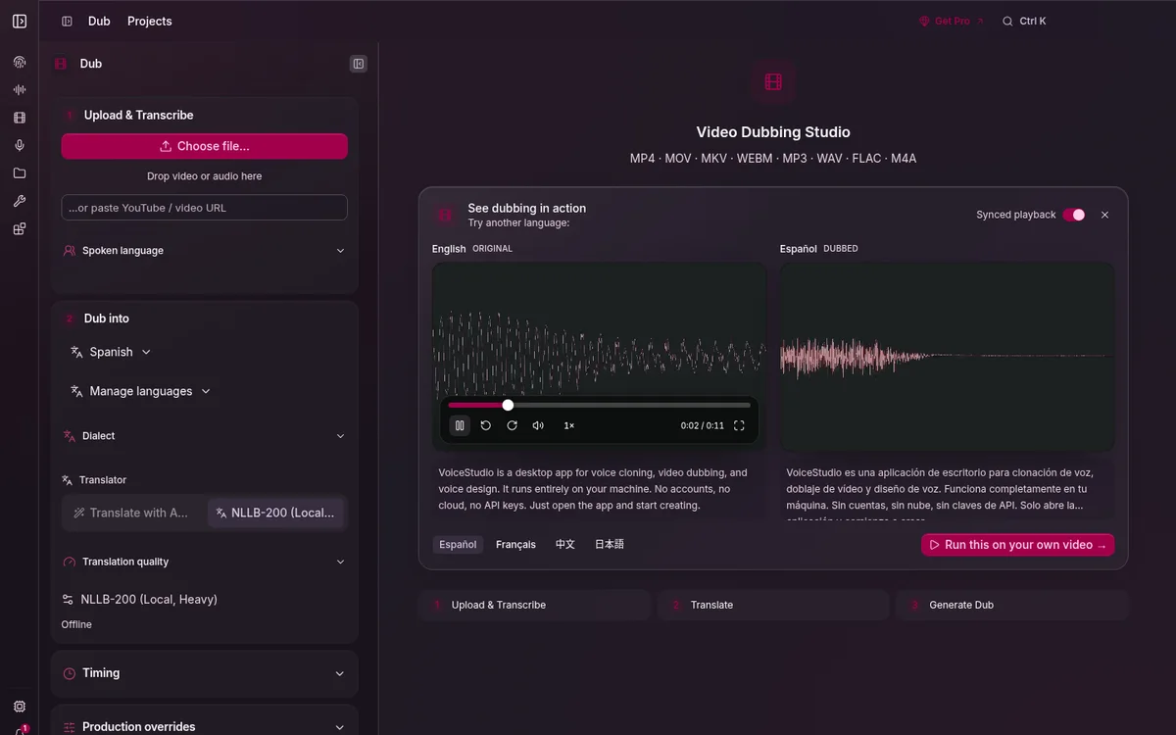Switch to the Dub tab
Image resolution: width=1176 pixels, height=735 pixels.
click(99, 21)
